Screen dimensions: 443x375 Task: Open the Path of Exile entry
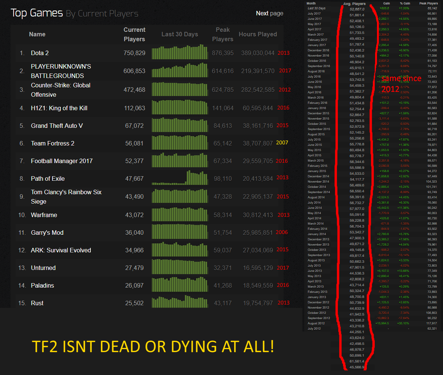[x=48, y=179]
